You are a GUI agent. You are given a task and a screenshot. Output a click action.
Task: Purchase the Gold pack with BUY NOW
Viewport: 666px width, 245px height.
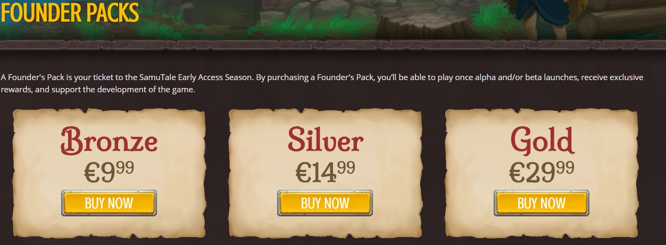(542, 203)
